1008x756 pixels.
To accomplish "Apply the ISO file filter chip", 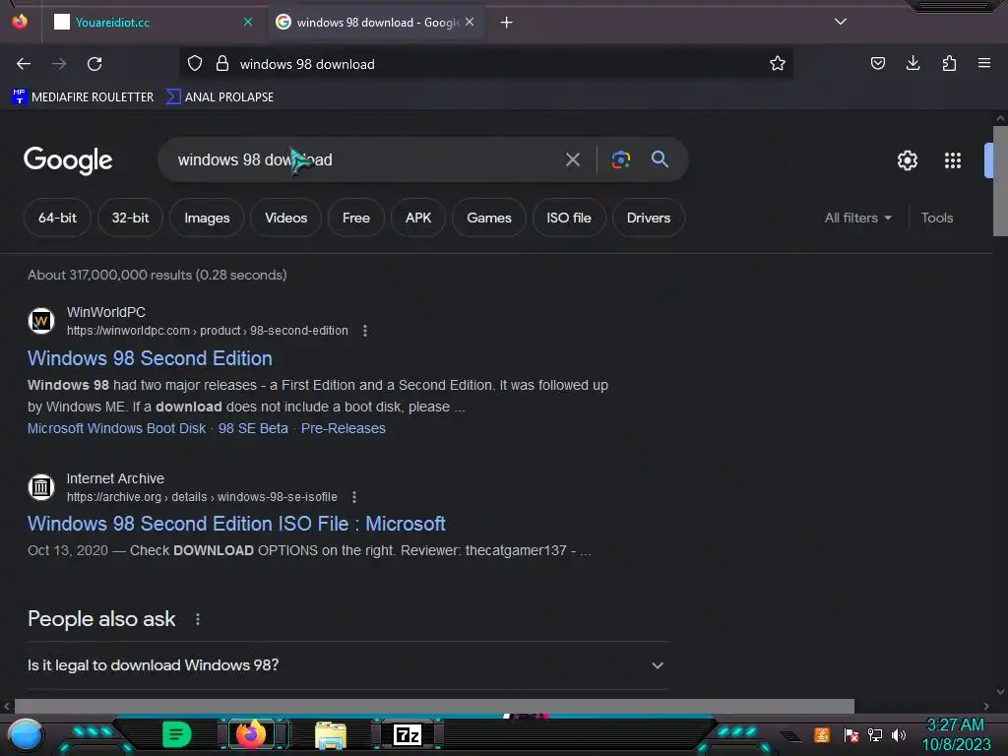I will pos(568,218).
